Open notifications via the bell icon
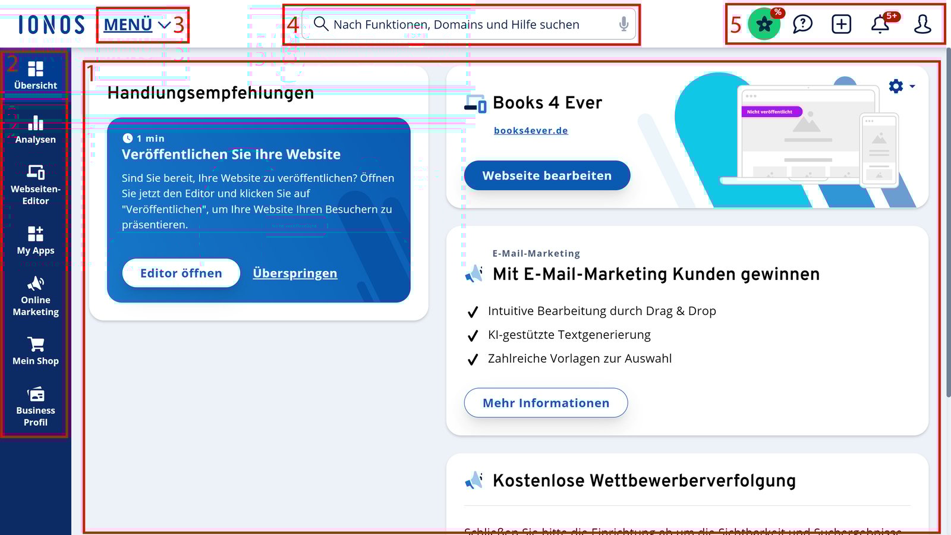 coord(880,24)
